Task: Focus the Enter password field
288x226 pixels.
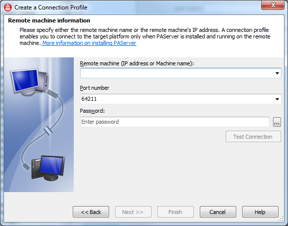Action: pos(175,122)
